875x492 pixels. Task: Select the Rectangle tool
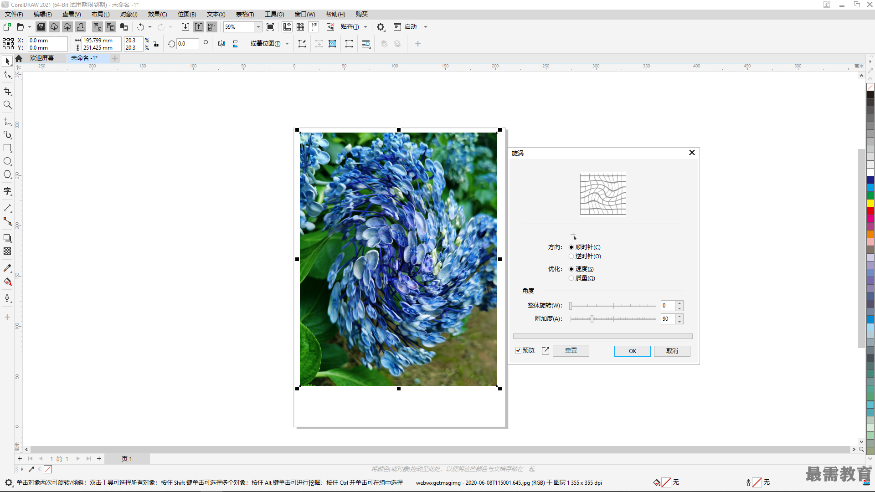7,148
